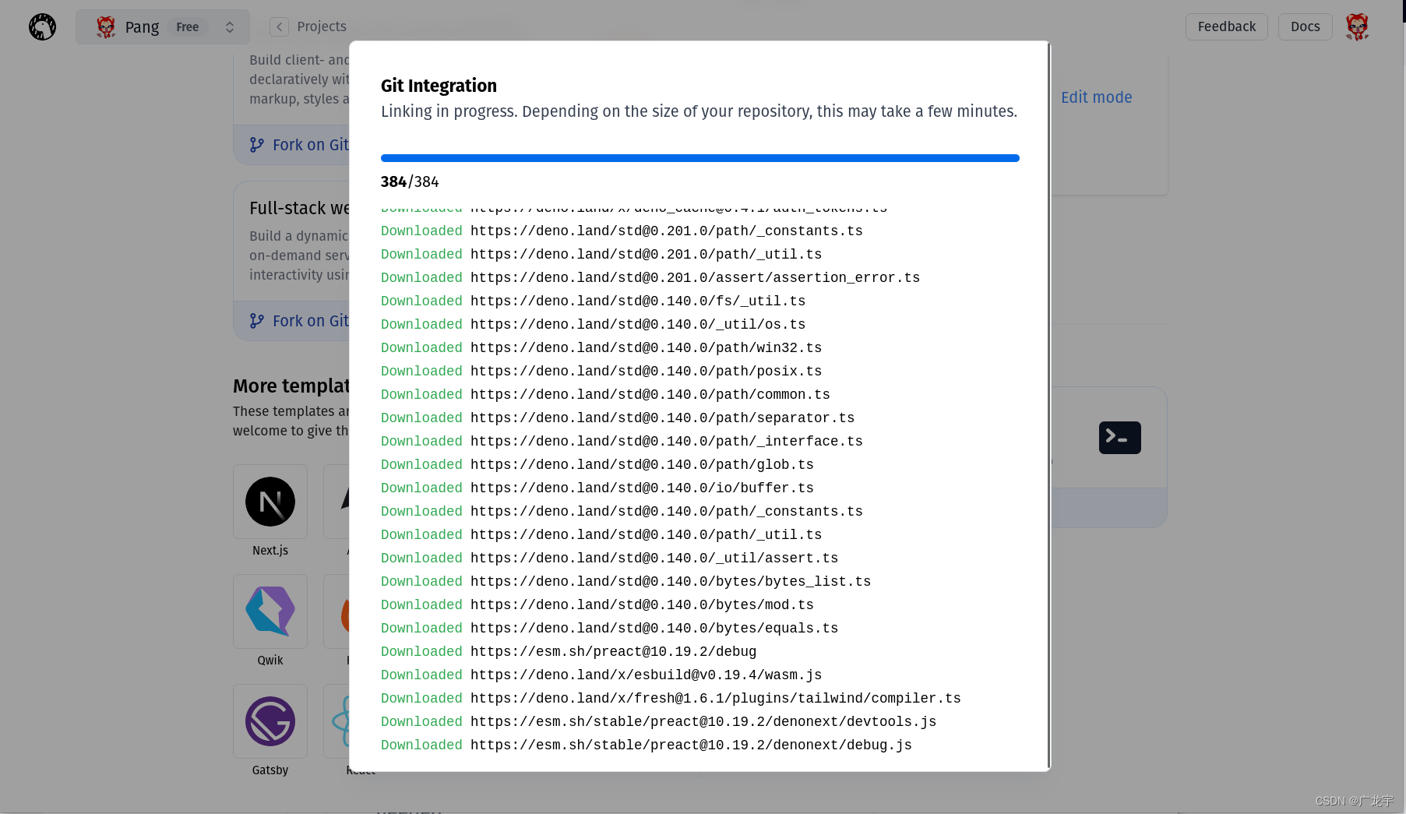Click the Next.js template label

(x=270, y=550)
